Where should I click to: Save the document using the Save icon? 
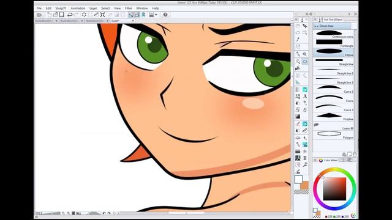click(61, 15)
